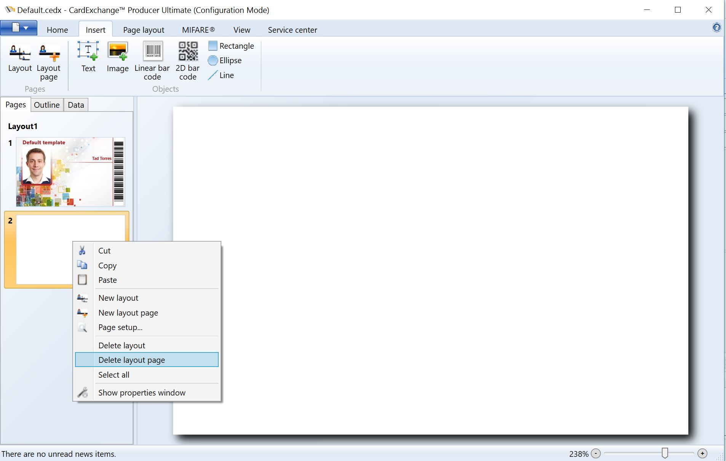Image resolution: width=726 pixels, height=461 pixels.
Task: Click the zoom out minus button
Action: point(596,453)
